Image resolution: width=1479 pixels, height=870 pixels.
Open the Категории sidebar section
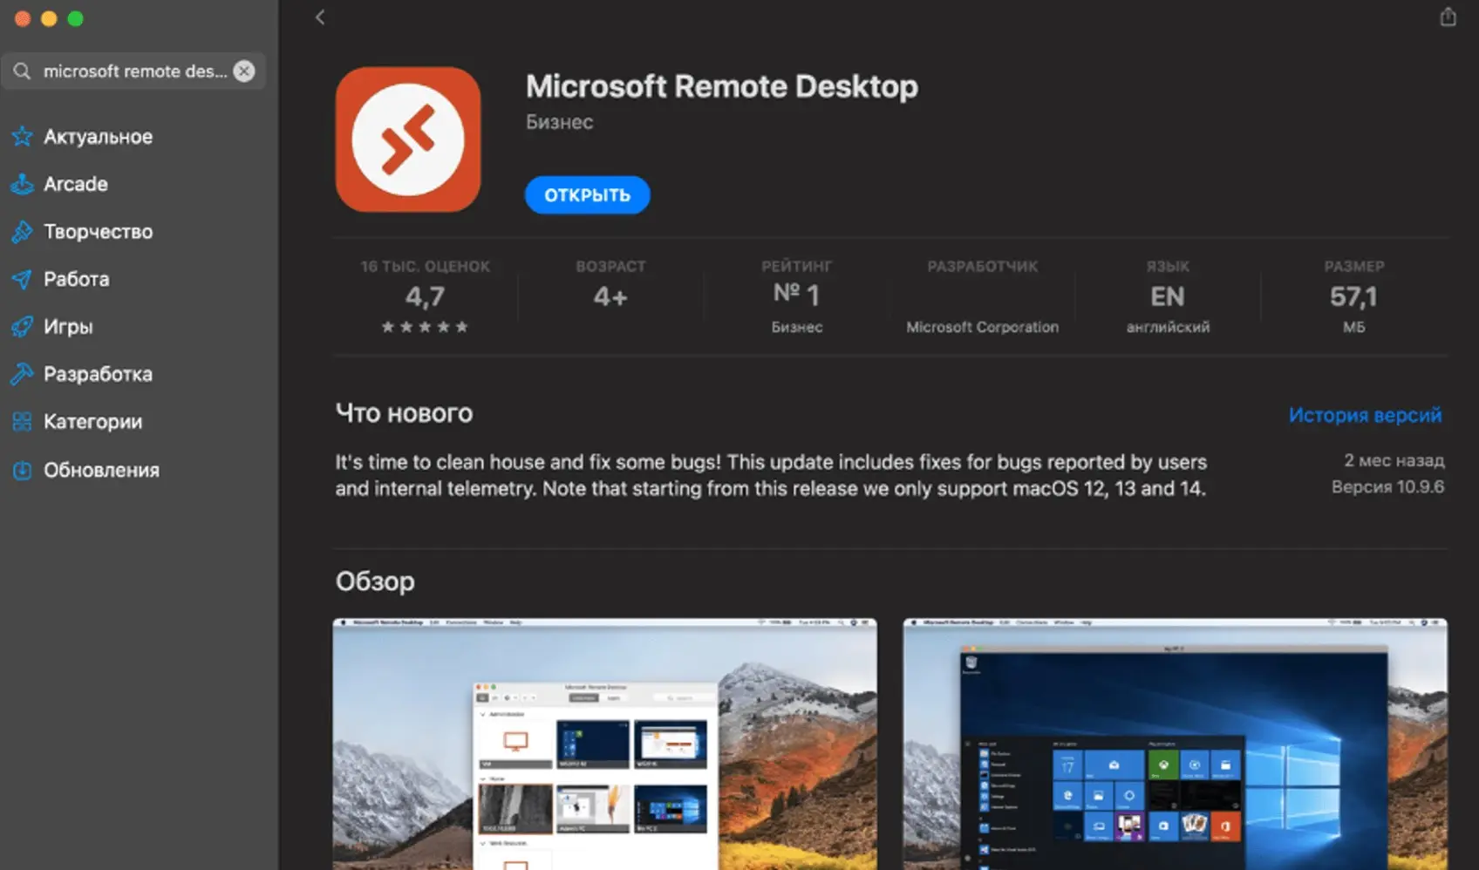click(x=92, y=422)
